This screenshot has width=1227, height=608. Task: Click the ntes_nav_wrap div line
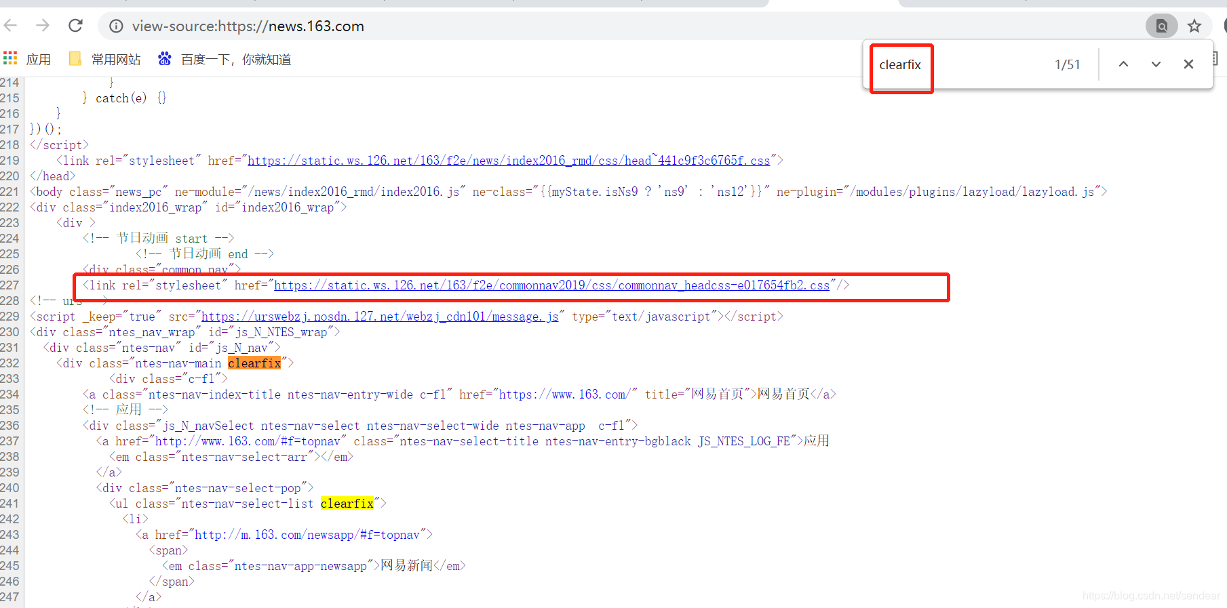[184, 332]
